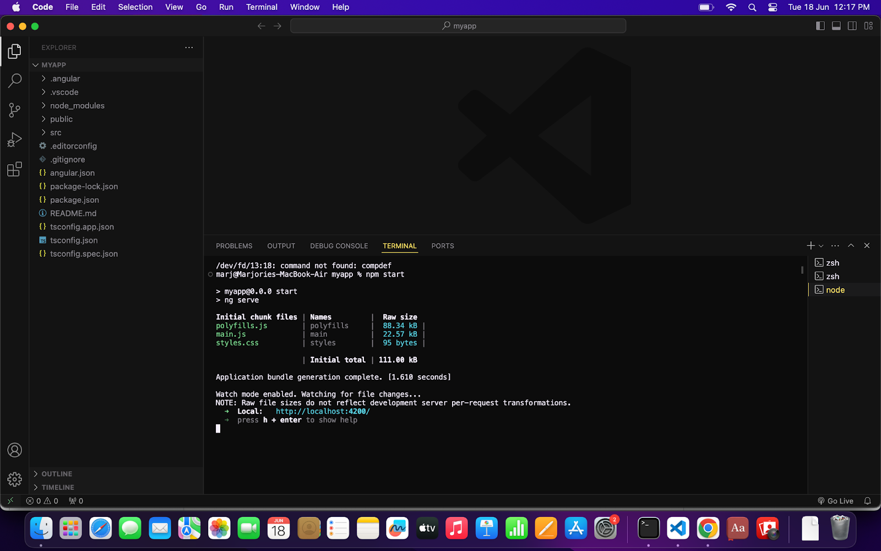This screenshot has width=881, height=551.
Task: Toggle the secondary side bar layout button
Action: click(852, 26)
